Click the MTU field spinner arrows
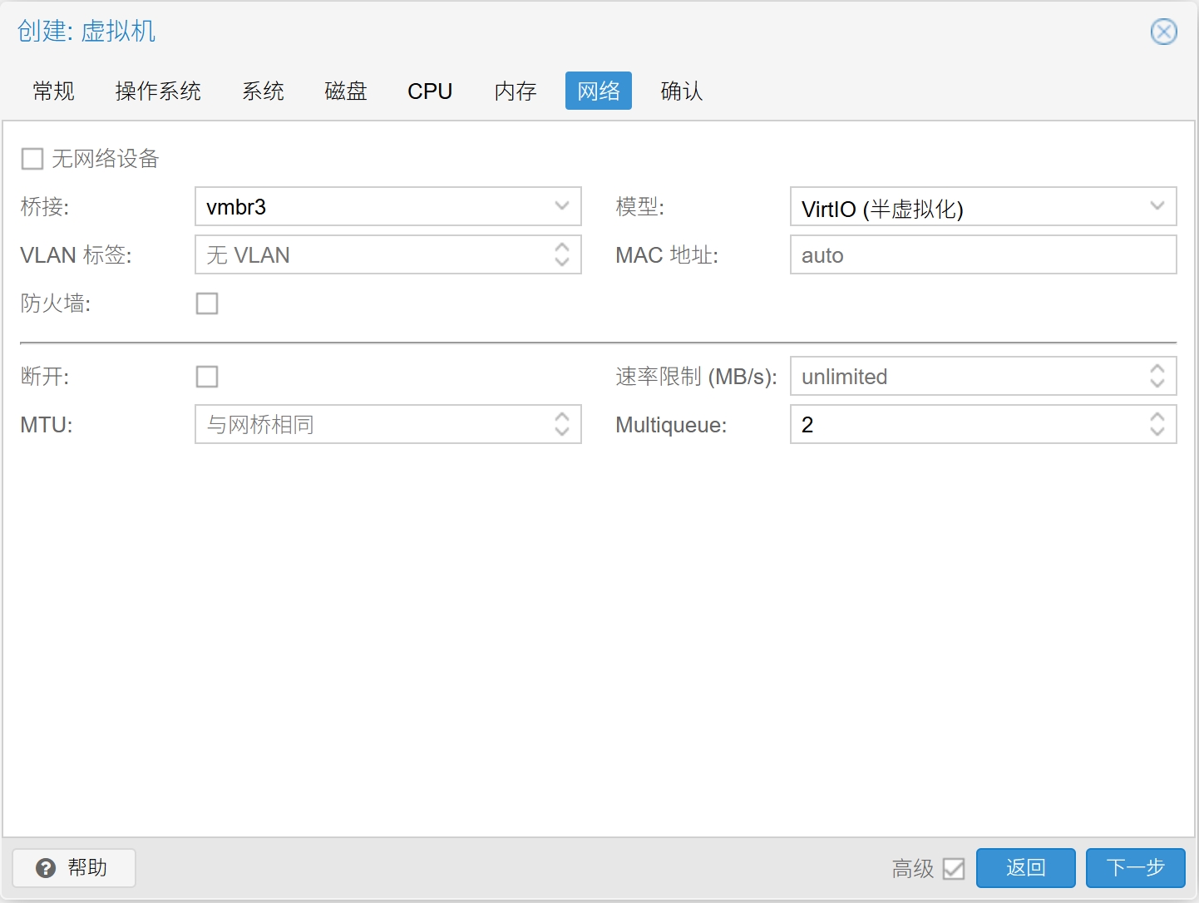Image resolution: width=1199 pixels, height=903 pixels. 562,424
